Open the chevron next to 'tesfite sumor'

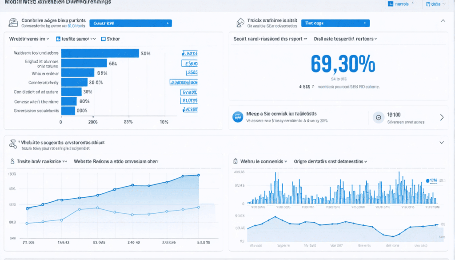(93, 39)
